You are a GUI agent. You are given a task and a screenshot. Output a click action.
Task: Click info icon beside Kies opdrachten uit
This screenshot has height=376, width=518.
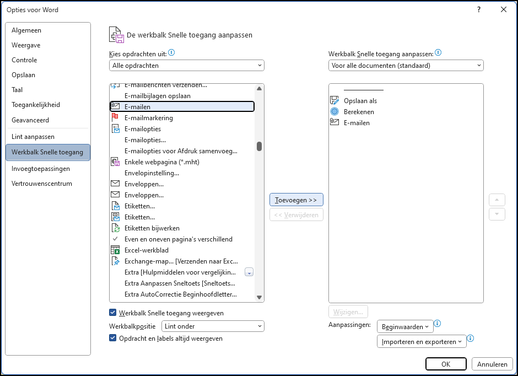pos(171,52)
